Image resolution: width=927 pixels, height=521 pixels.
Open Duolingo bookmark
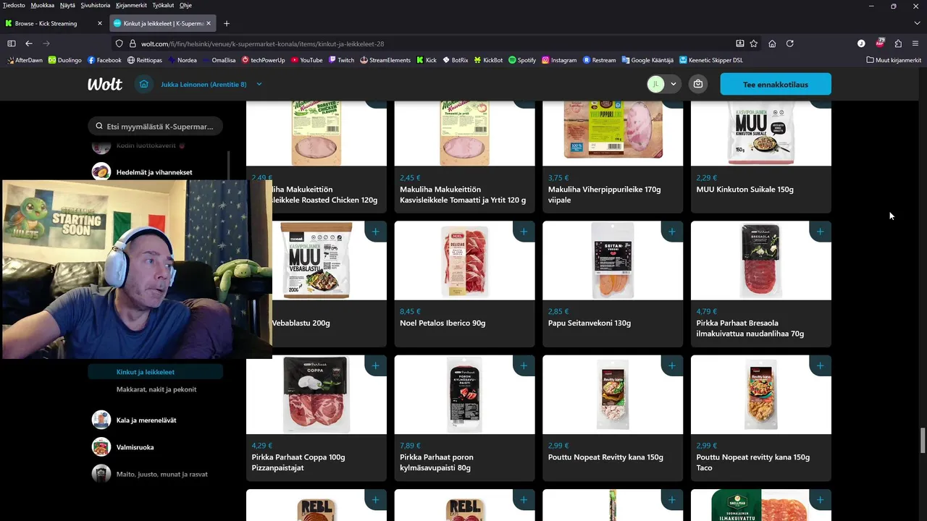[x=65, y=60]
